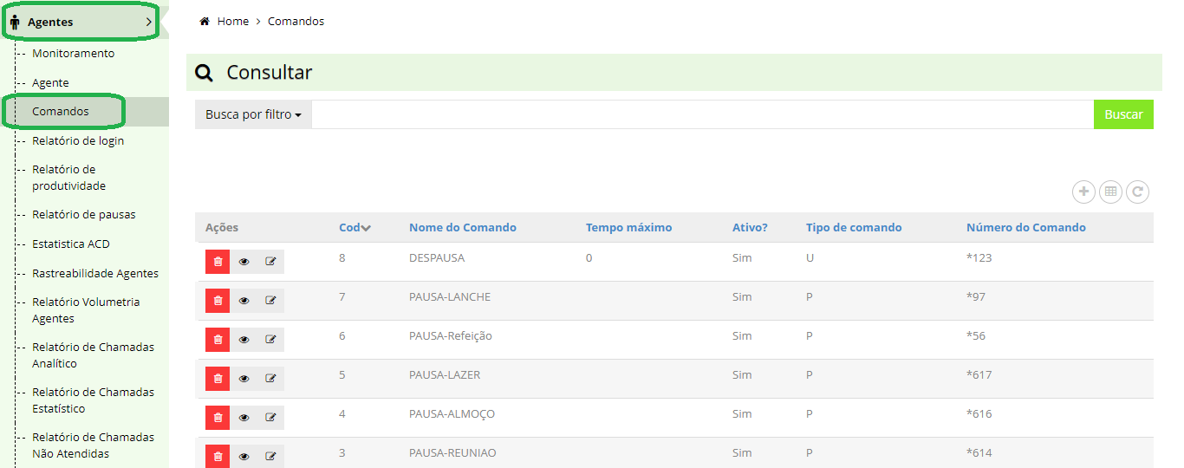The height and width of the screenshot is (468, 1184).
Task: View the PAUSA-ALMOÇO command details
Action: [244, 418]
